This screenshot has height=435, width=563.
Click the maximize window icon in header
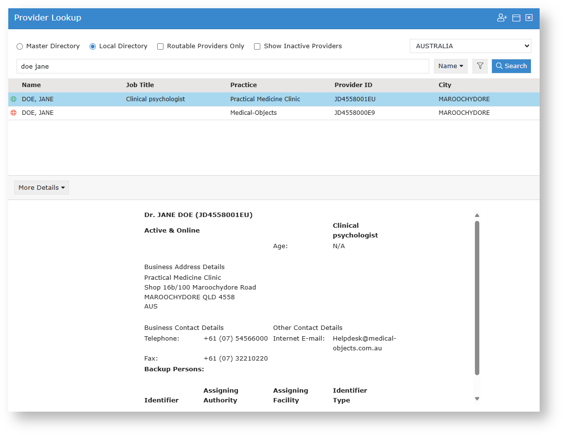(x=516, y=18)
